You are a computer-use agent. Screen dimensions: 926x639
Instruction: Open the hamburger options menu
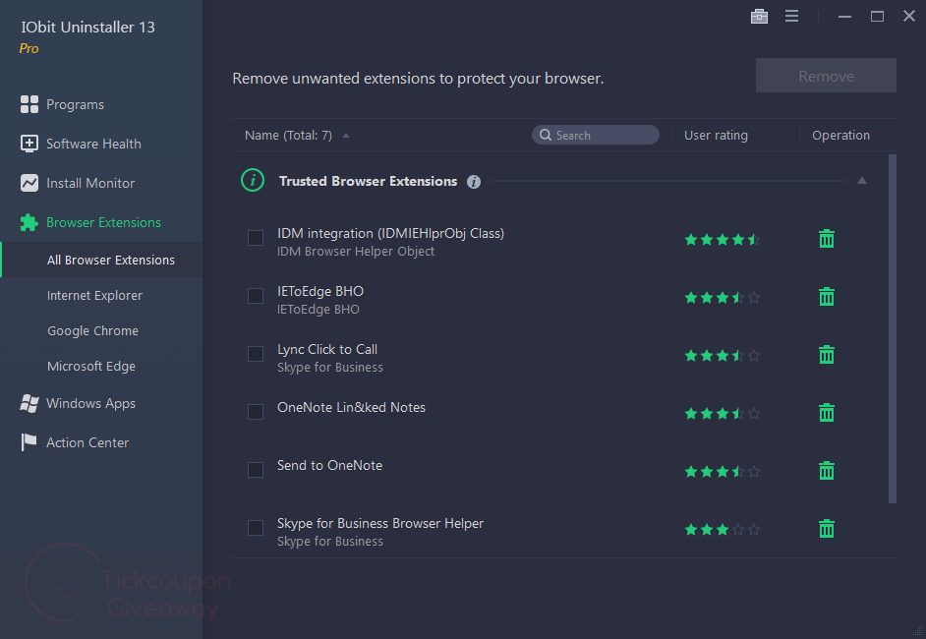791,16
